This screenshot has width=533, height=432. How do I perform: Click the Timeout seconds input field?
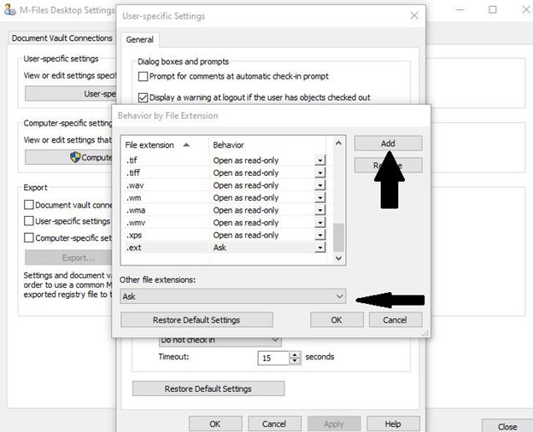[273, 358]
